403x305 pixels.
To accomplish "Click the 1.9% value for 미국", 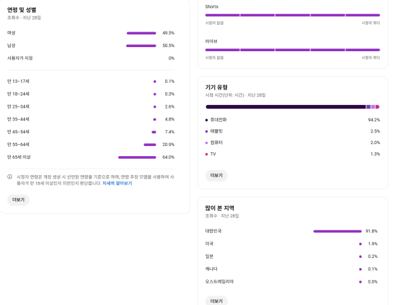I will [373, 244].
